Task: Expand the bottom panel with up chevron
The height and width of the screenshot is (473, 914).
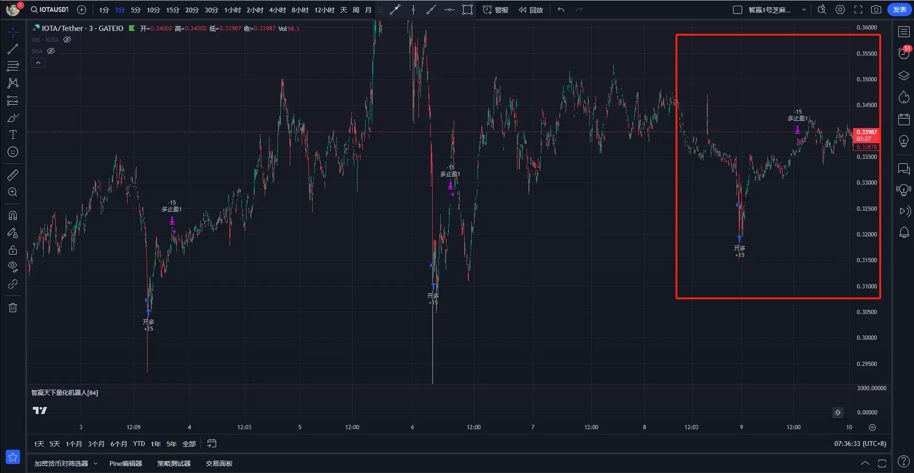Action: (865, 463)
